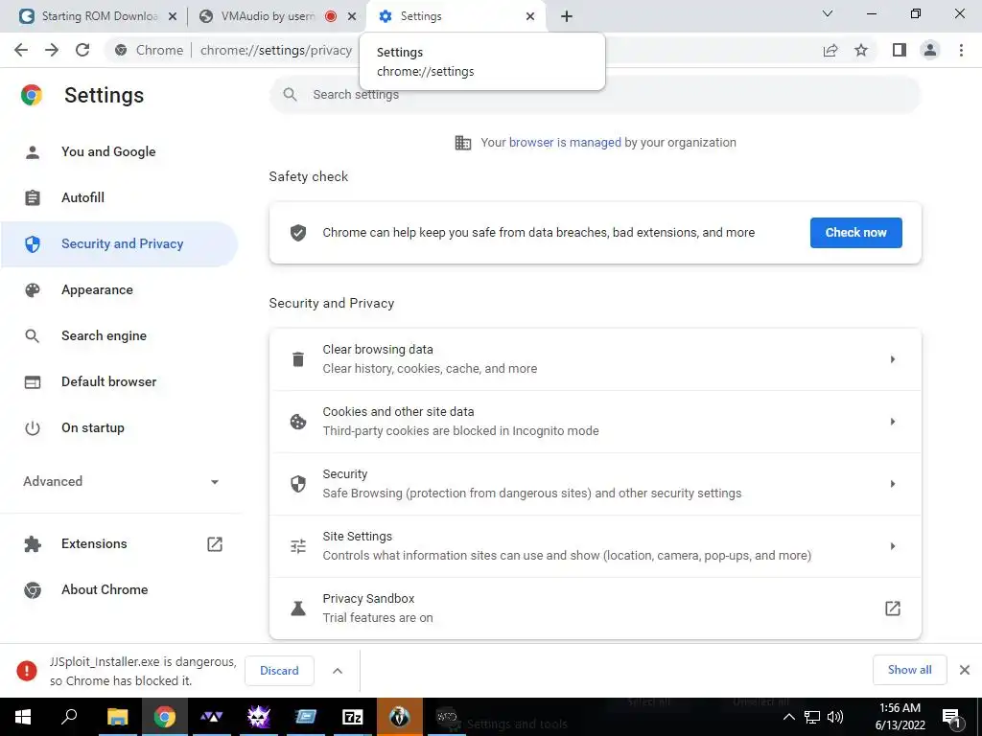The height and width of the screenshot is (736, 982).
Task: Open network icon in system tray
Action: pyautogui.click(x=812, y=717)
